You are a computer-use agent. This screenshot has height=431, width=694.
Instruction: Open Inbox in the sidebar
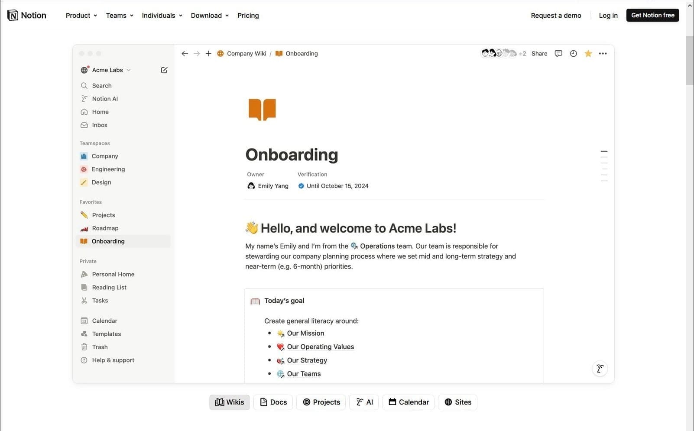point(123,125)
